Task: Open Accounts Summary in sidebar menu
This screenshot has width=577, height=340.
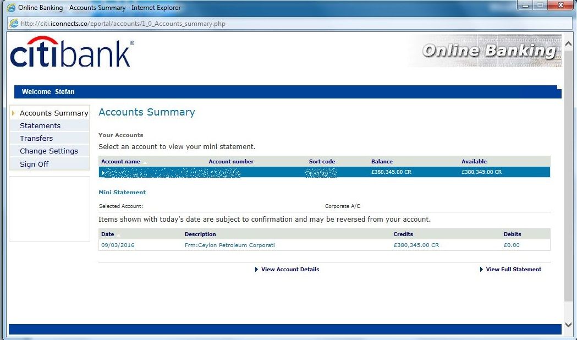Action: pyautogui.click(x=54, y=113)
